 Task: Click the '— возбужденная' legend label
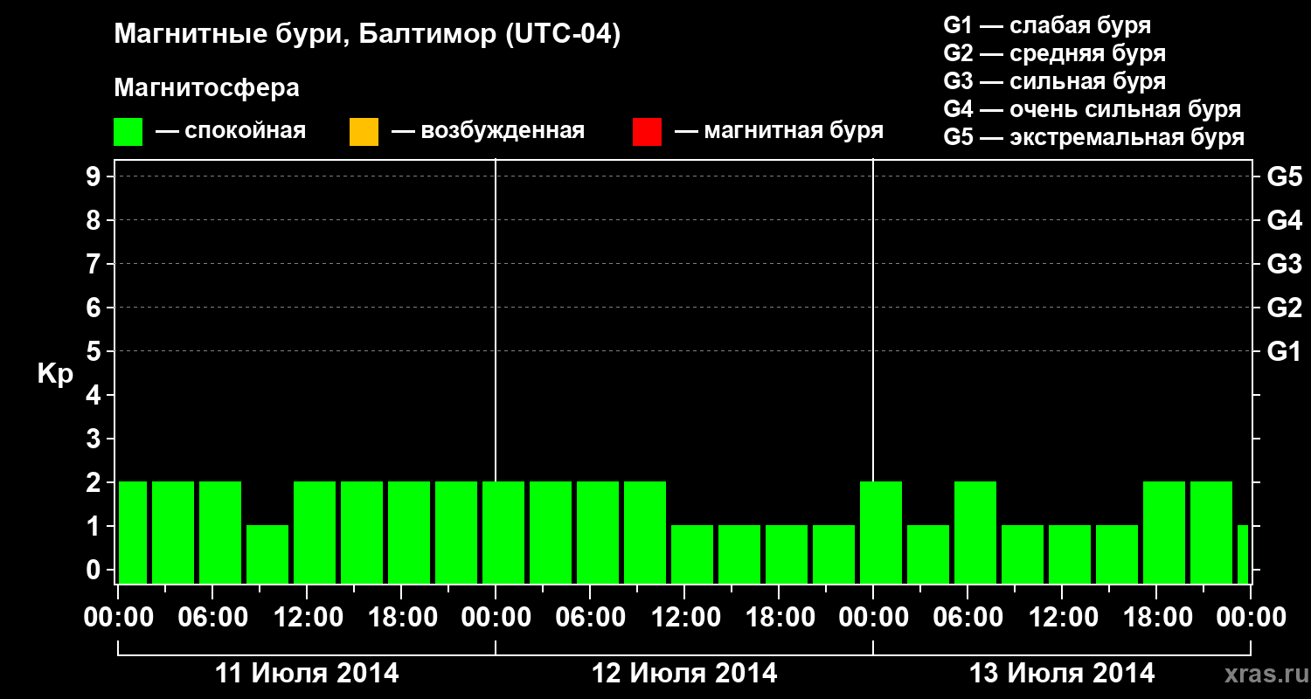(488, 131)
